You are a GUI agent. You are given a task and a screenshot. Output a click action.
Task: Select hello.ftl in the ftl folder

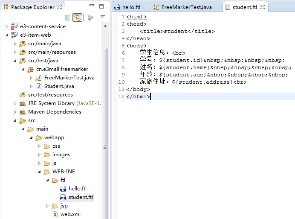78,189
